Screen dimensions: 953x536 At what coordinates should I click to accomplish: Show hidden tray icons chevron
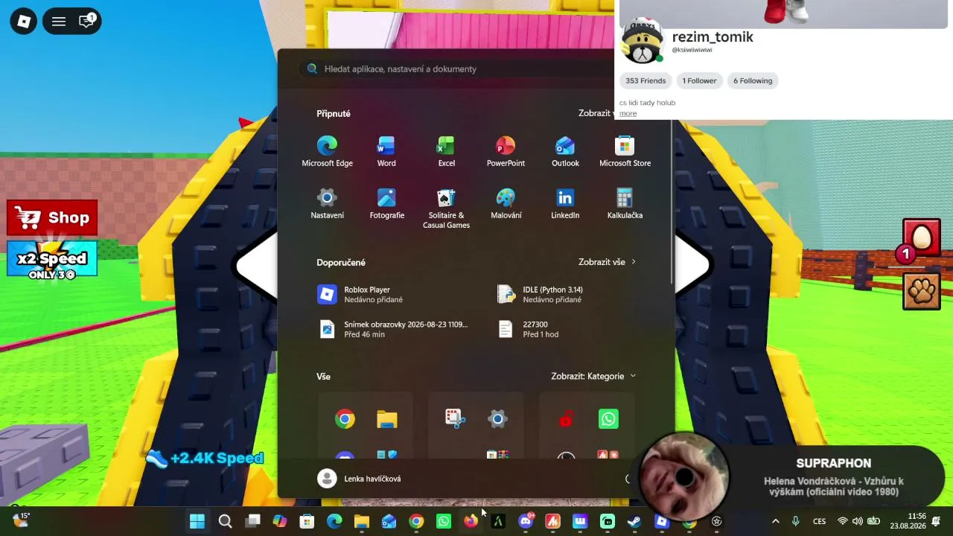(x=776, y=521)
